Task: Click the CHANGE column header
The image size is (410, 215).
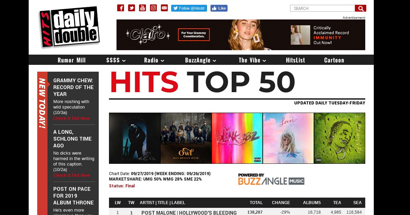Action: (281, 203)
